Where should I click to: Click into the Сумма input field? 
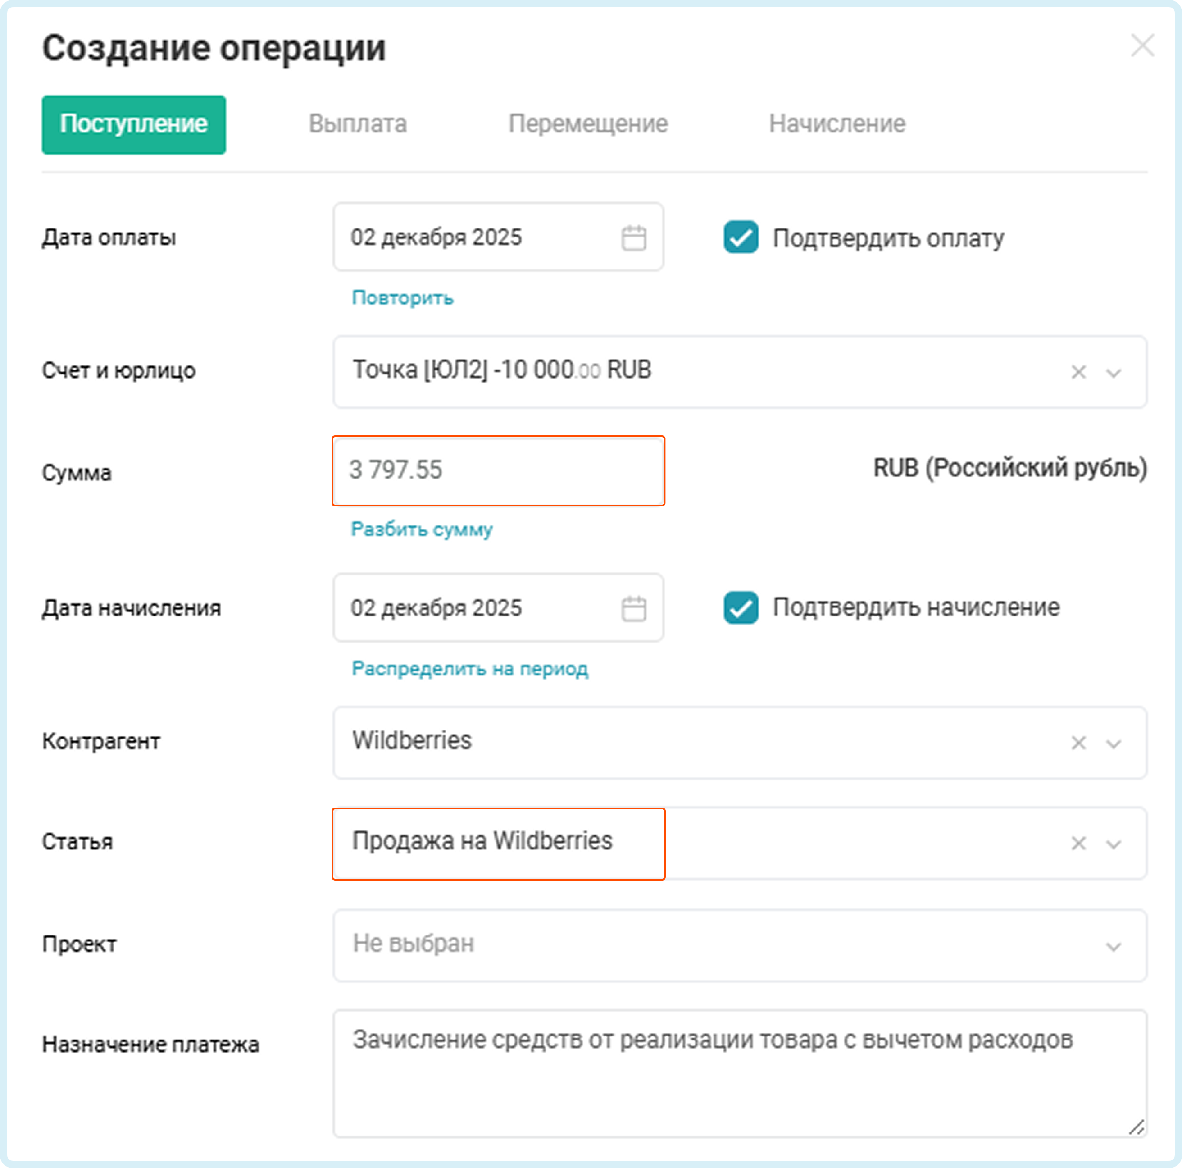pyautogui.click(x=498, y=471)
